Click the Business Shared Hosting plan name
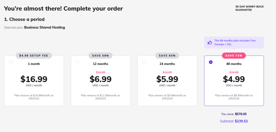 pos(44,28)
